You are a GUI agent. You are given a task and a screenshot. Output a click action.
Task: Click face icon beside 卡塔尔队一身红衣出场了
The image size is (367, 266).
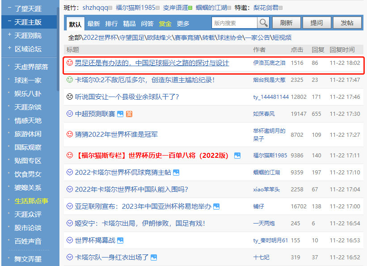coord(70,257)
